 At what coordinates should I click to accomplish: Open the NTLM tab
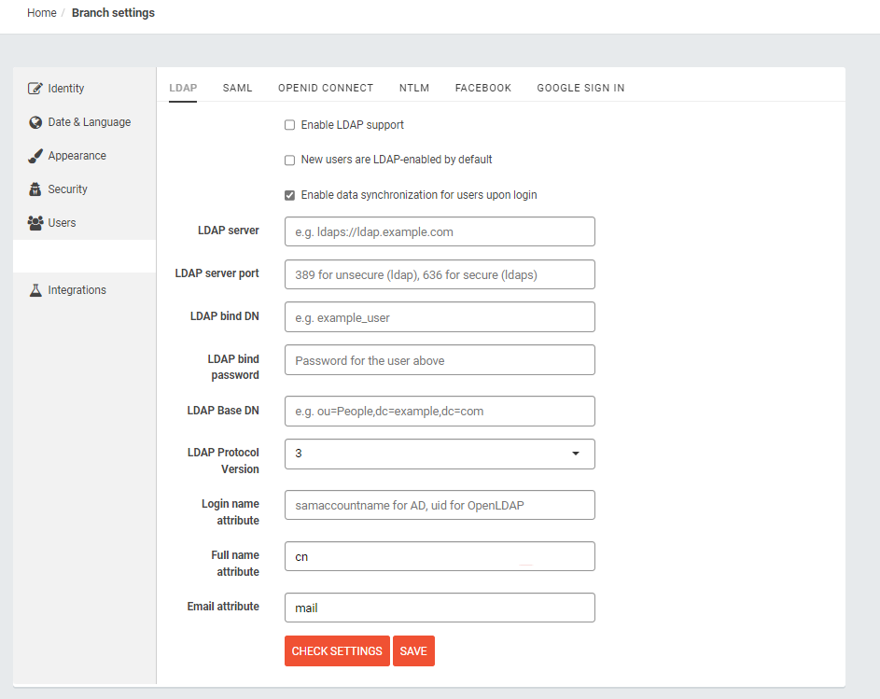(x=414, y=88)
